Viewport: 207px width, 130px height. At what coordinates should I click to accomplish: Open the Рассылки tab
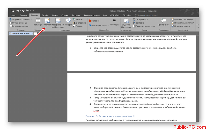tap(76, 15)
